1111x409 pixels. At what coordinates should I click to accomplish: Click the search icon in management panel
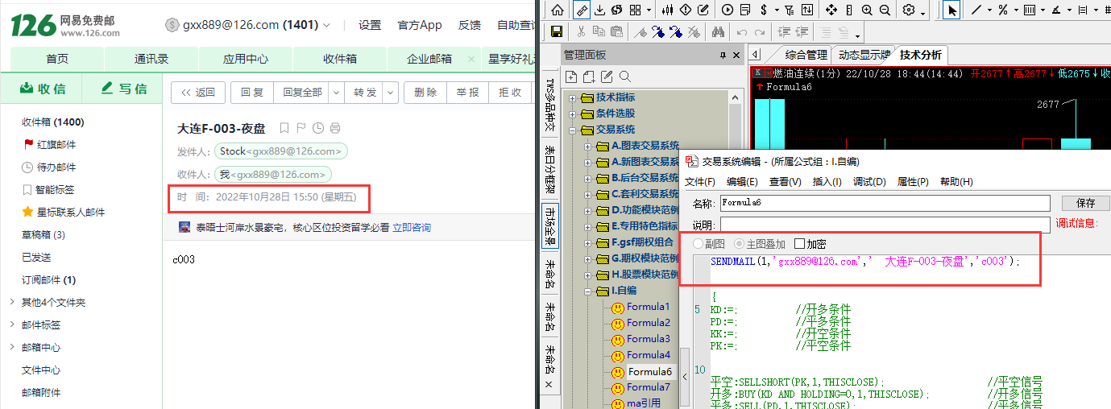(x=624, y=77)
